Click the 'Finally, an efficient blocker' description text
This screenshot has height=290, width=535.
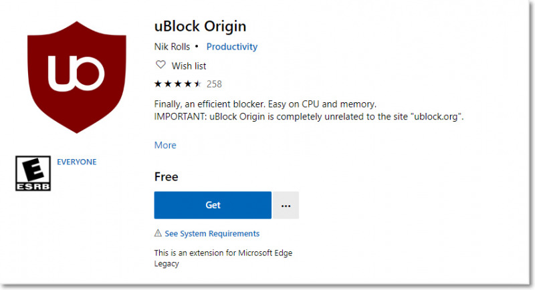pos(265,104)
